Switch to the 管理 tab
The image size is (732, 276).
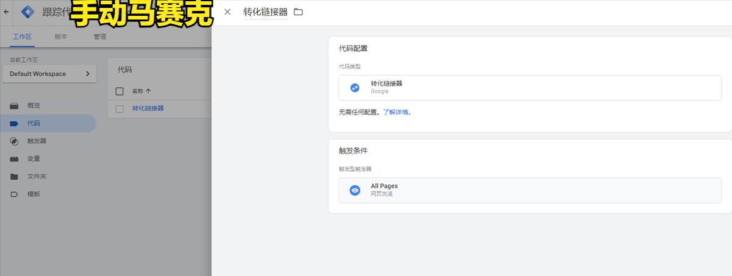[x=100, y=37]
